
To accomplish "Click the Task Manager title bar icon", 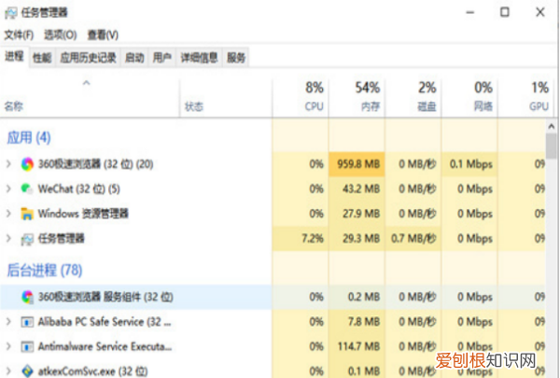I will pos(10,13).
